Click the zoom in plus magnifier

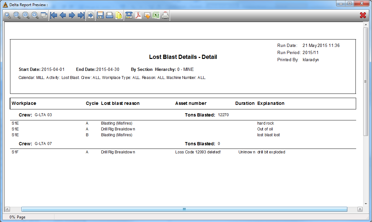35,16
